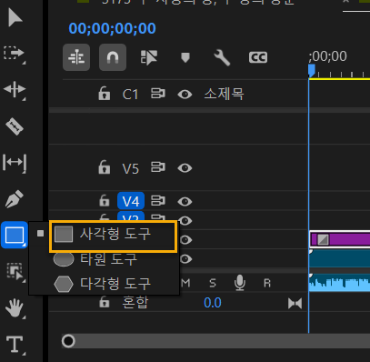
Task: Select the Ripple Edit tool
Action: (x=15, y=89)
